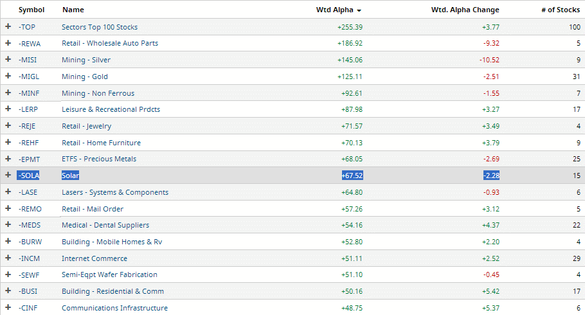Viewport: 585px width, 315px height.
Task: Select the -SOLA symbol
Action: click(29, 175)
